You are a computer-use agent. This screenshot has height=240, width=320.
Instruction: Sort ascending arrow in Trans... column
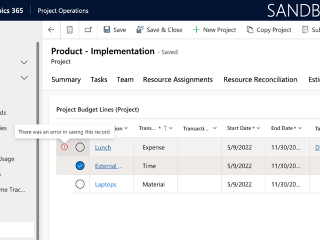click(165, 128)
